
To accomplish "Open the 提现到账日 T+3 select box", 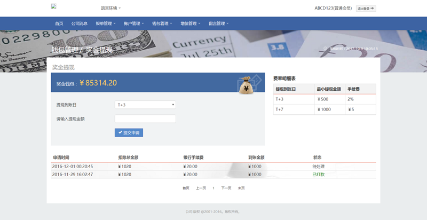I will 145,105.
